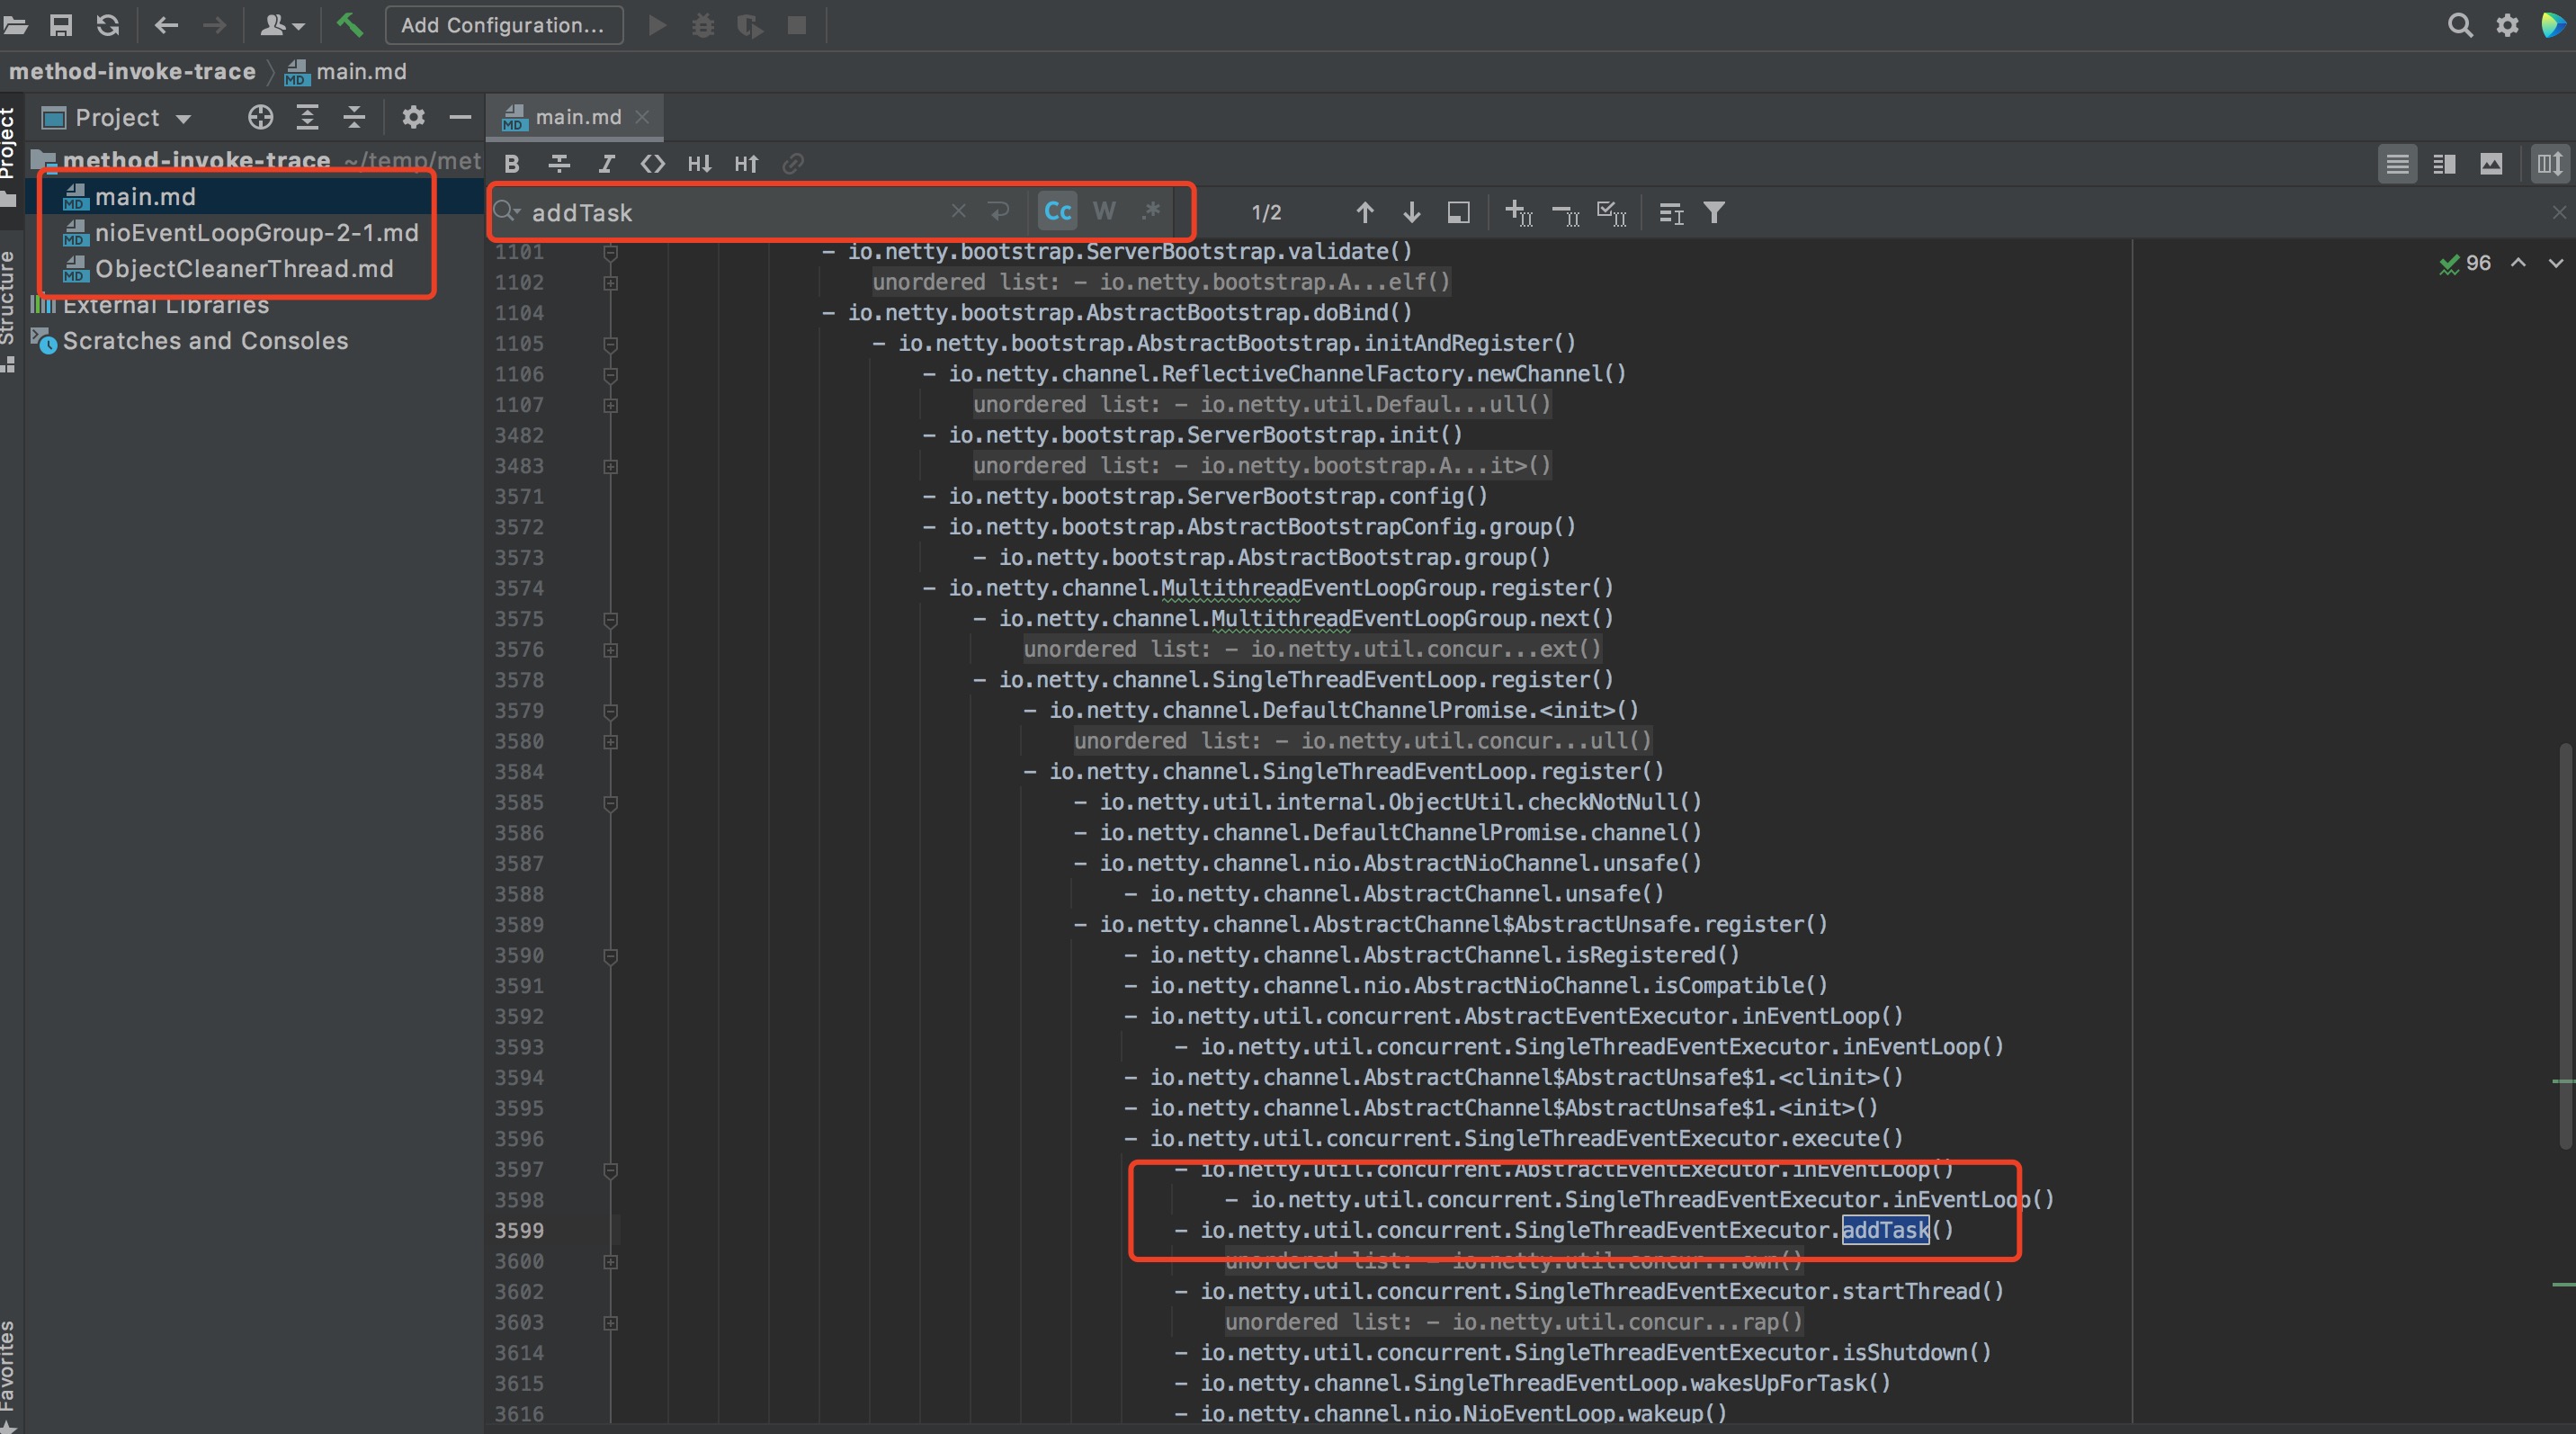This screenshot has width=2576, height=1434.
Task: Click the Italic formatting icon
Action: [x=606, y=164]
